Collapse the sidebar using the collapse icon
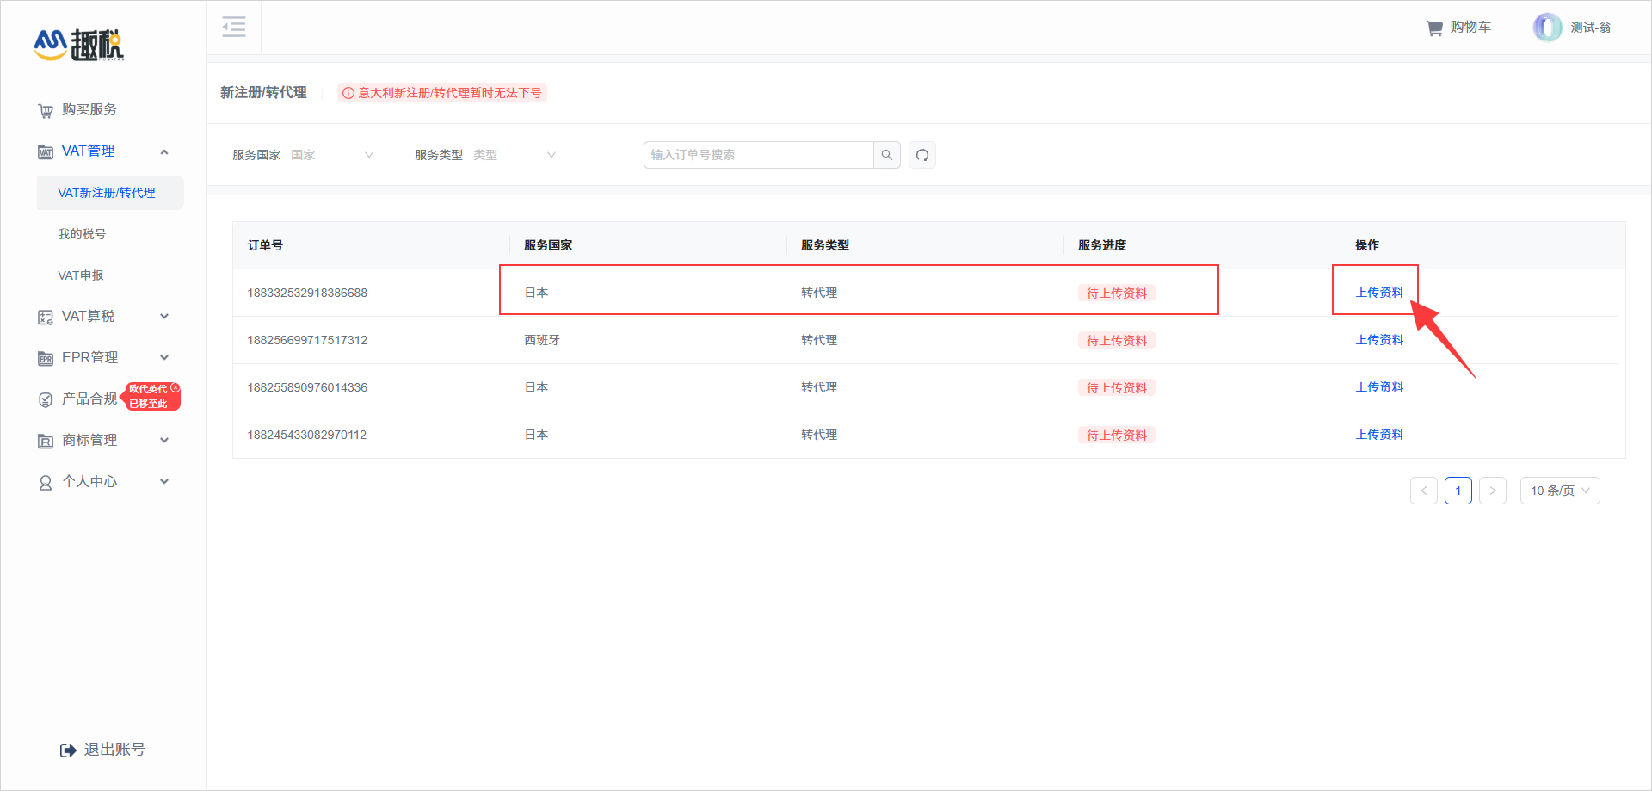Image resolution: width=1652 pixels, height=791 pixels. coord(233,27)
